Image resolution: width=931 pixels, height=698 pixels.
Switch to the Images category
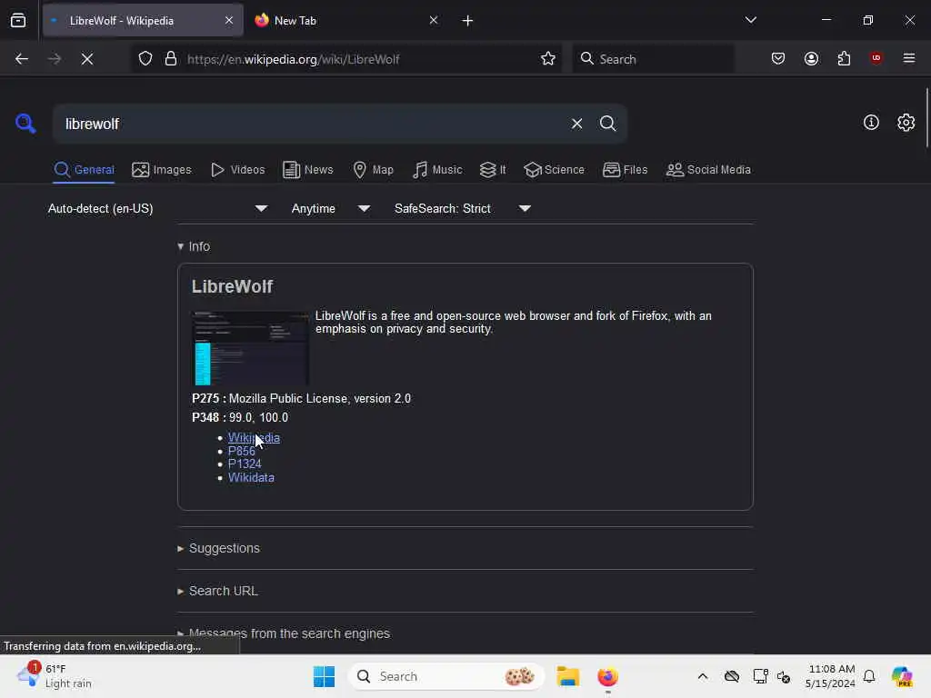[162, 170]
